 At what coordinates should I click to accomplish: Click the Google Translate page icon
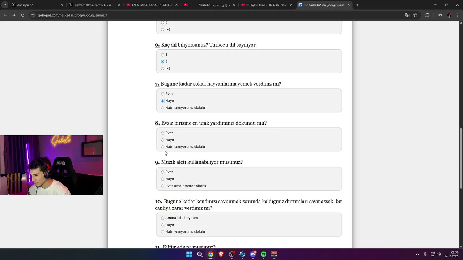tap(407, 15)
